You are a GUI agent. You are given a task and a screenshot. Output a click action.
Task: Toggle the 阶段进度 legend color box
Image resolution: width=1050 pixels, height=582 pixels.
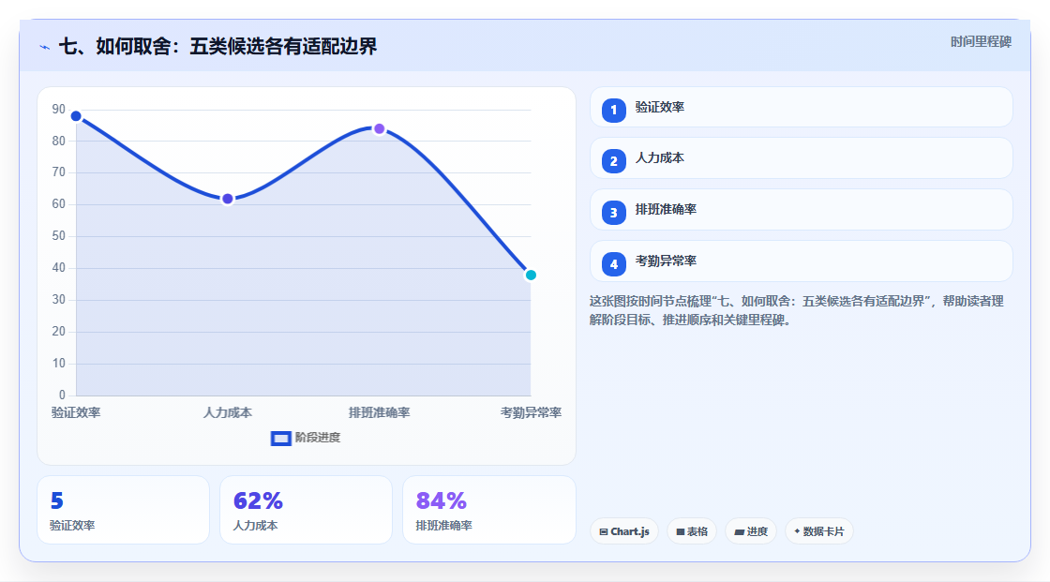tap(280, 439)
